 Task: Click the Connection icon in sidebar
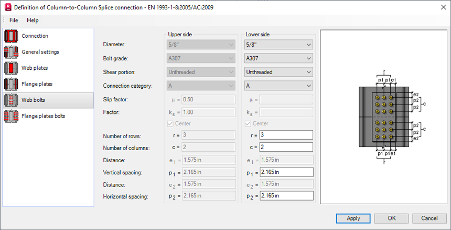coord(11,36)
